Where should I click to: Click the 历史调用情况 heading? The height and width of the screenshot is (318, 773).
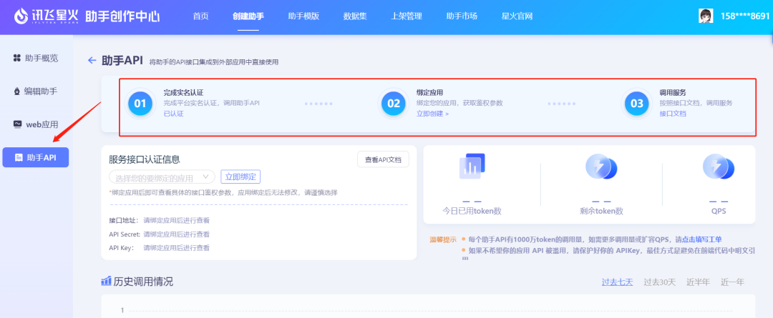tap(143, 282)
